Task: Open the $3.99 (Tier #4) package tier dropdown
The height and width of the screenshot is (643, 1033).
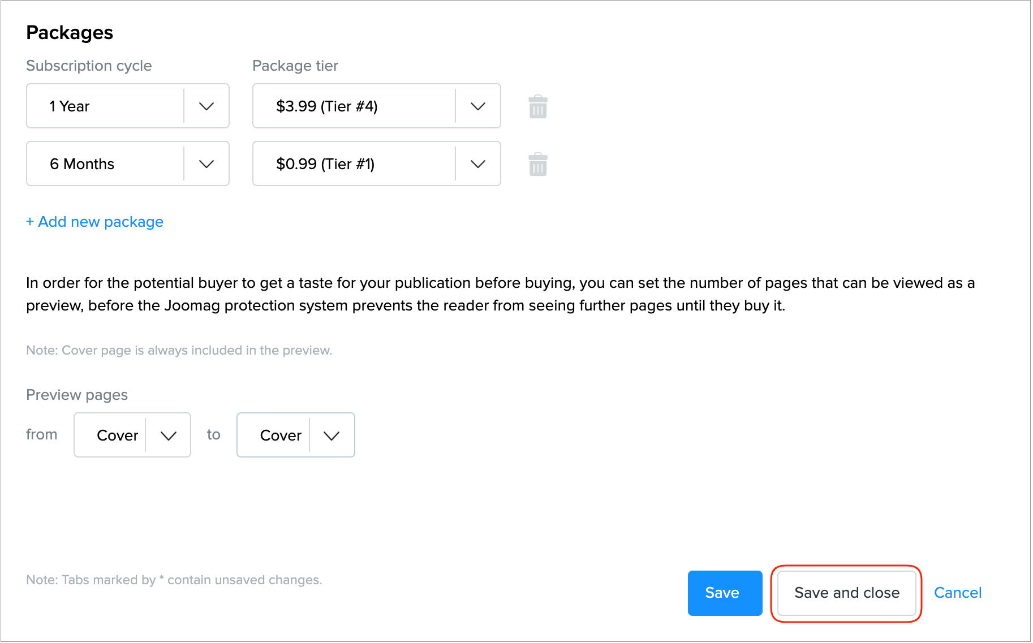Action: [x=354, y=106]
